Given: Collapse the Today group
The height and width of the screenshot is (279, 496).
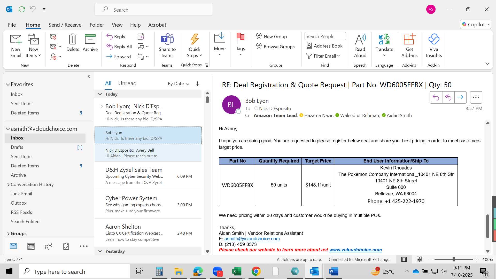Looking at the screenshot, I should pyautogui.click(x=100, y=94).
